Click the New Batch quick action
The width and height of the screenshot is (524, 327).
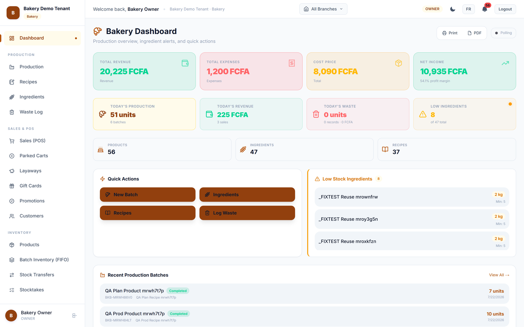pyautogui.click(x=148, y=195)
